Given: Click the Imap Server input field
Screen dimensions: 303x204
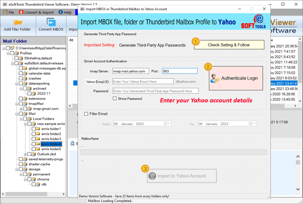Looking at the screenshot, I should coord(131,71).
